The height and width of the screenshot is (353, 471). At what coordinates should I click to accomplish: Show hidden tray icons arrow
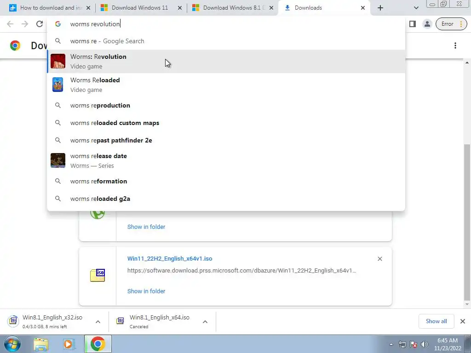[391, 344]
